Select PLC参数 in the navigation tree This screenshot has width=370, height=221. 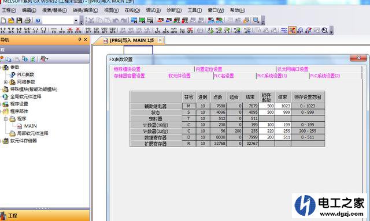point(25,74)
